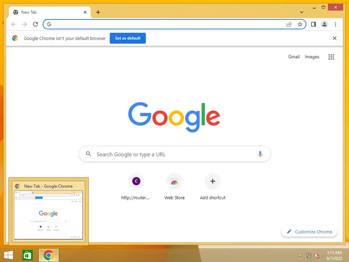Open a new tab with plus button

click(98, 12)
